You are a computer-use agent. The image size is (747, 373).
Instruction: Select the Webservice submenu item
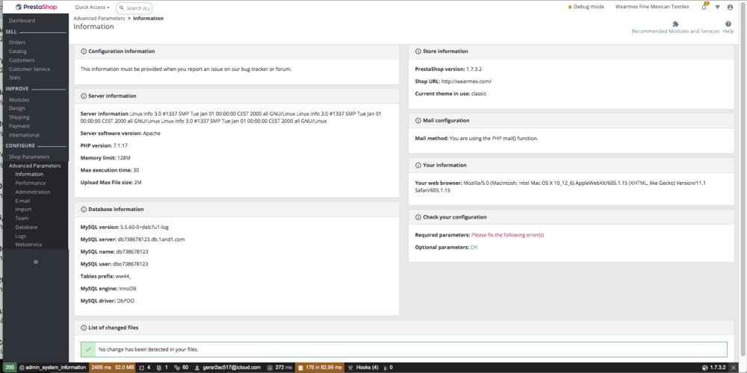tap(28, 245)
